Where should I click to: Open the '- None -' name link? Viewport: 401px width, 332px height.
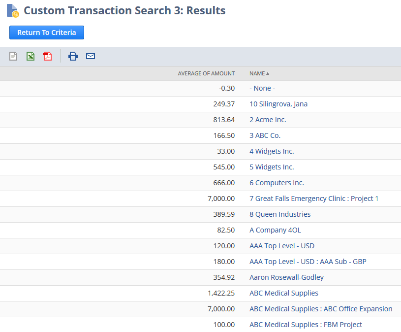click(x=262, y=88)
